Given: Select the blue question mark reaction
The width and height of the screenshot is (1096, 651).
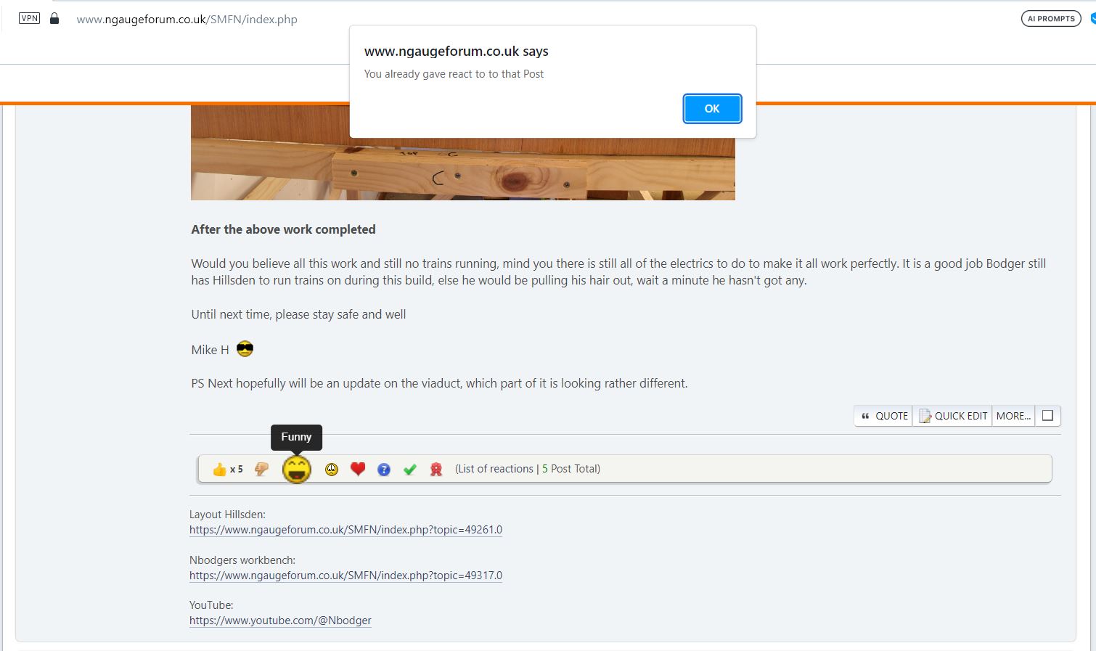Looking at the screenshot, I should coord(384,470).
